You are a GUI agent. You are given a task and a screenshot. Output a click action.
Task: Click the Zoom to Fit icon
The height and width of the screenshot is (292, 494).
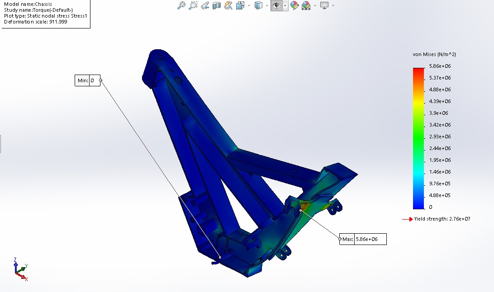(x=181, y=5)
